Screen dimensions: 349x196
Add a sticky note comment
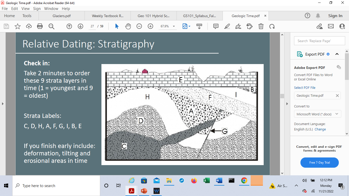point(216,26)
